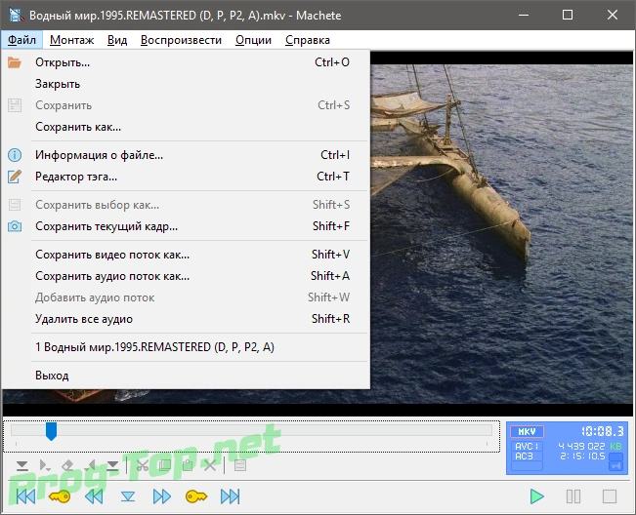Go to previous key frame (left key icon)
636x515 pixels.
pyautogui.click(x=60, y=496)
